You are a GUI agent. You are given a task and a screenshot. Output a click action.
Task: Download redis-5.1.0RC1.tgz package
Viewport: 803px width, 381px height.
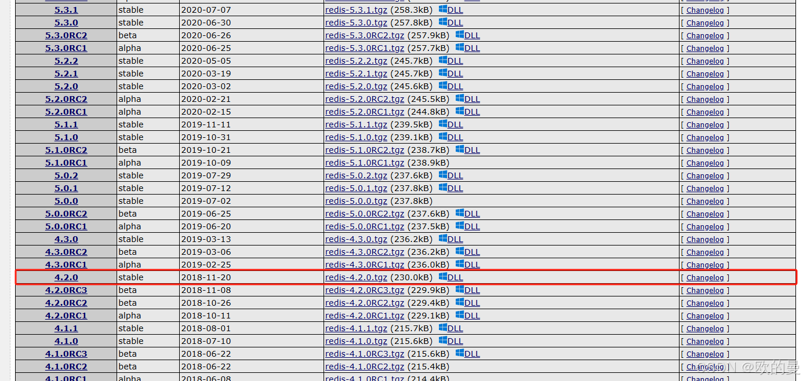point(365,163)
